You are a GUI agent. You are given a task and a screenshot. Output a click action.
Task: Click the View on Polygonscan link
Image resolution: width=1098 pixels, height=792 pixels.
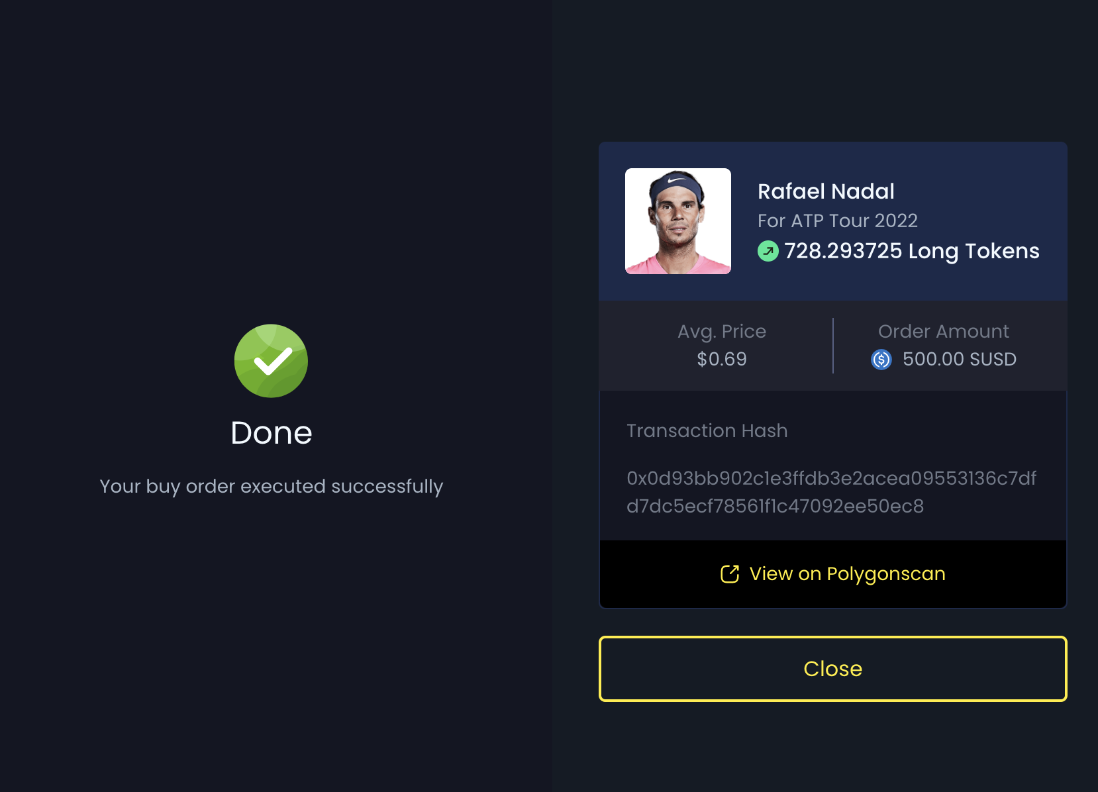click(x=833, y=574)
